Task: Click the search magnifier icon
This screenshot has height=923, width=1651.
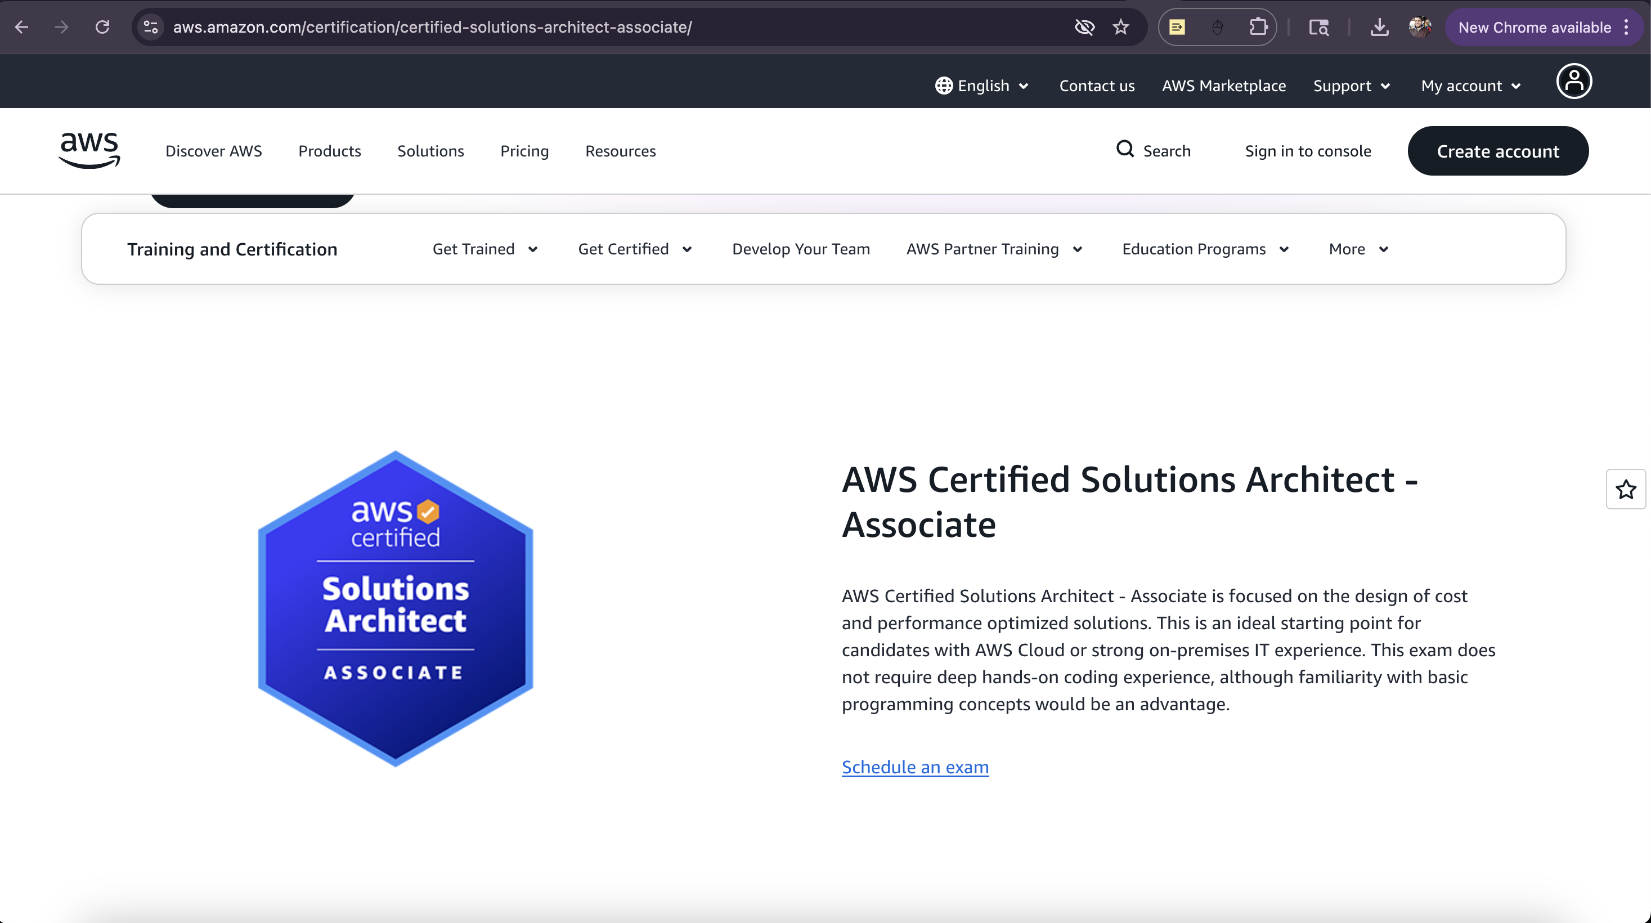Action: [x=1125, y=149]
